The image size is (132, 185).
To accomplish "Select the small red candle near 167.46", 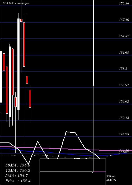I will [x=21, y=20].
